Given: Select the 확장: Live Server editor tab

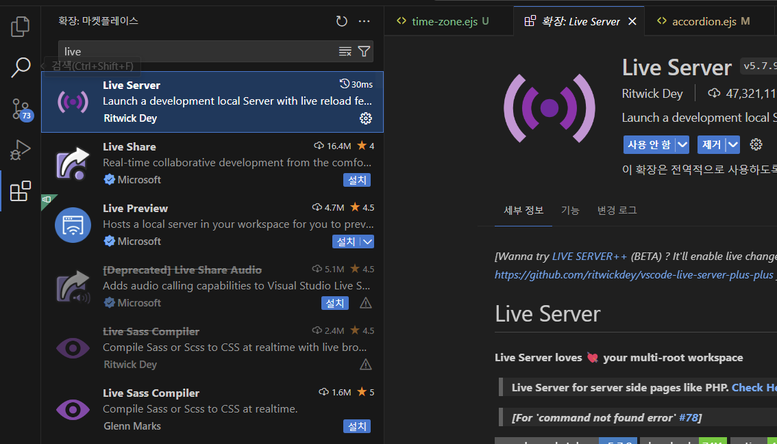Looking at the screenshot, I should (579, 21).
